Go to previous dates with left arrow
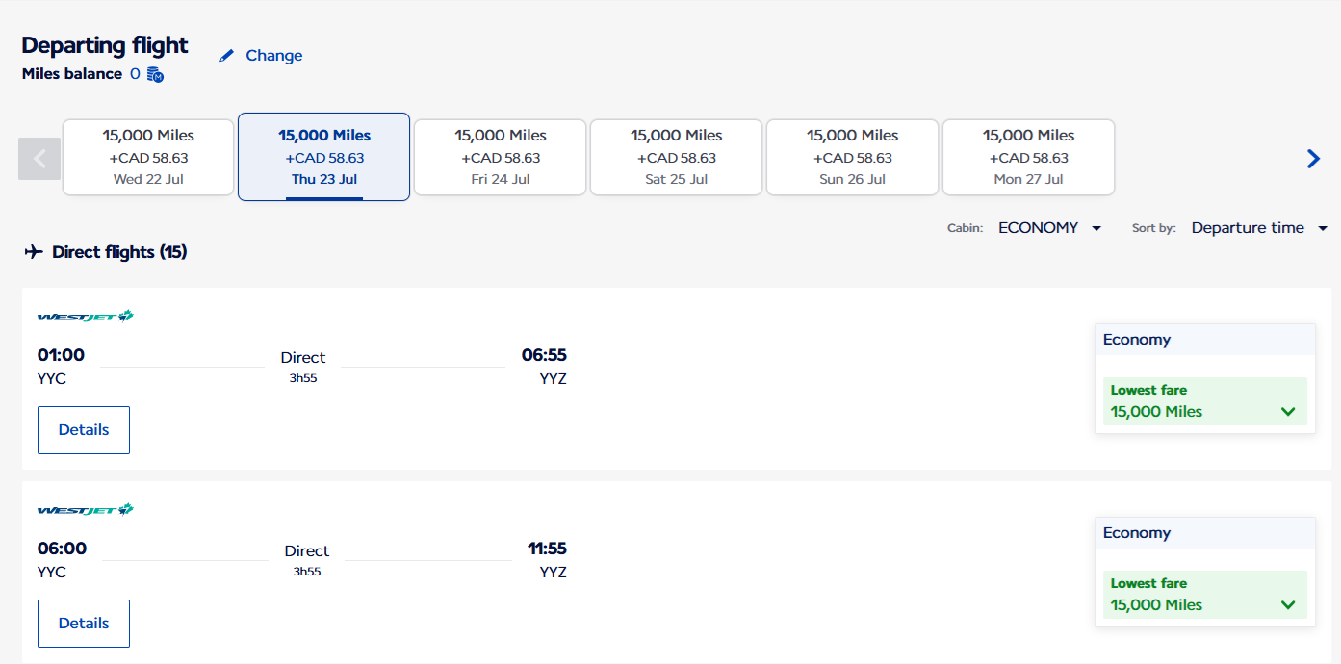This screenshot has width=1341, height=664. (39, 159)
